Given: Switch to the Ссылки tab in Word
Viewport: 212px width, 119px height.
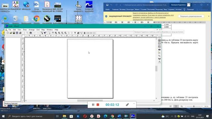Looking at the screenshot, I should [143, 10].
